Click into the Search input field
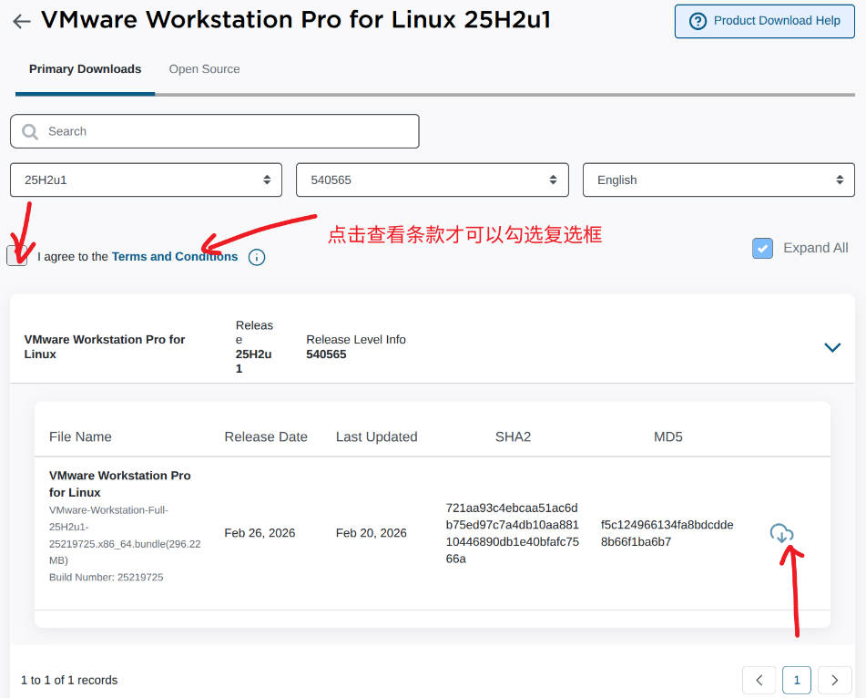 point(228,131)
